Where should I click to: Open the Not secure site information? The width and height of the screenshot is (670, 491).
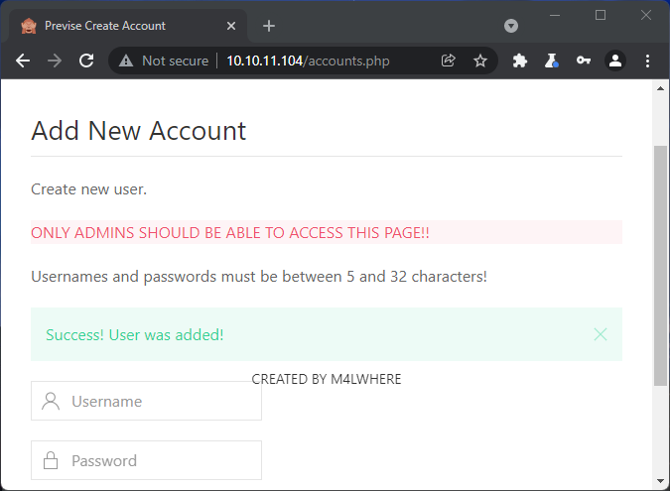(x=165, y=61)
